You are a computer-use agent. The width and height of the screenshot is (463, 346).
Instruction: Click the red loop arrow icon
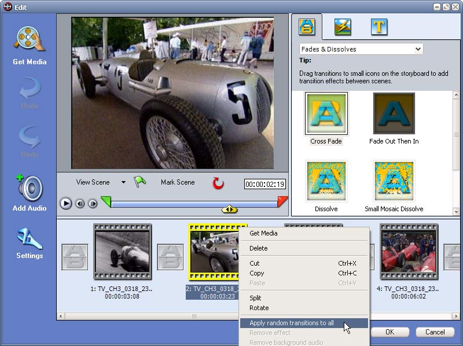218,183
